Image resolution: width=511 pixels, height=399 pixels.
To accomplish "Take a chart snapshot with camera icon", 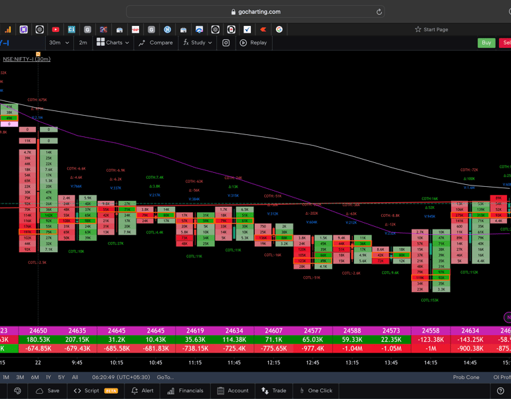I will (x=226, y=43).
